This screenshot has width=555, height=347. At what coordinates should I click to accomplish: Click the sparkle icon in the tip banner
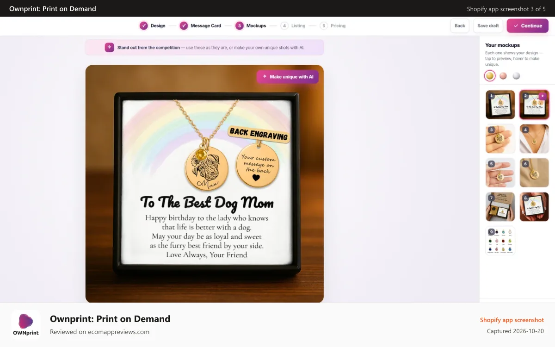[110, 47]
